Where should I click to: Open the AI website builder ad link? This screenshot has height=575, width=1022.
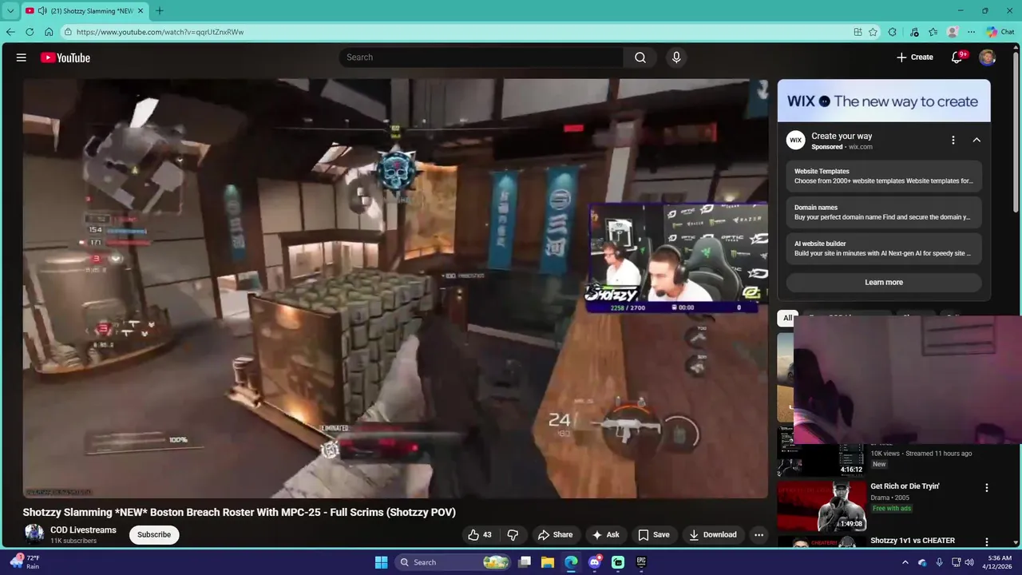(x=884, y=248)
